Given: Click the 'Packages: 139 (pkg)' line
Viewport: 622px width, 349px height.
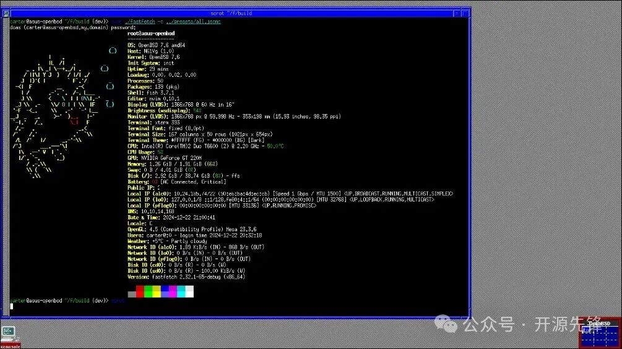Looking at the screenshot, I should pyautogui.click(x=153, y=87).
